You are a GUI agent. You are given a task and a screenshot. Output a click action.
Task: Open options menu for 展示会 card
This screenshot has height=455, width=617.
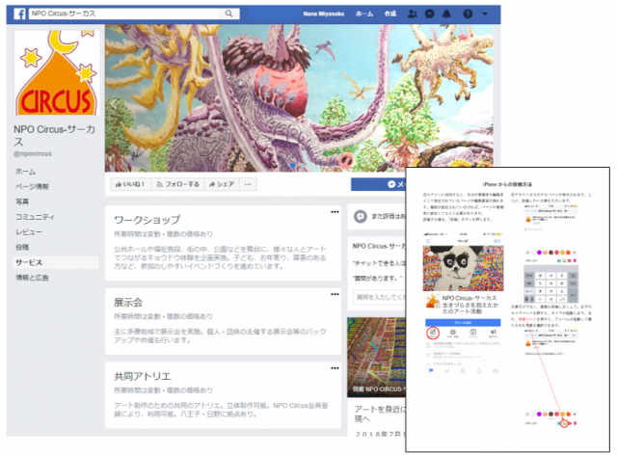[335, 294]
